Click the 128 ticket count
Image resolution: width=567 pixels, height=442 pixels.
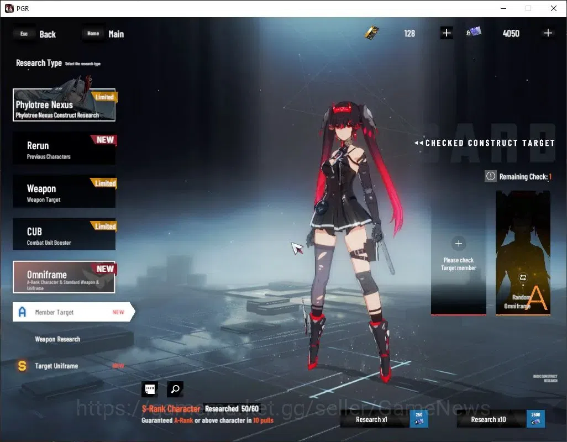[x=410, y=34]
